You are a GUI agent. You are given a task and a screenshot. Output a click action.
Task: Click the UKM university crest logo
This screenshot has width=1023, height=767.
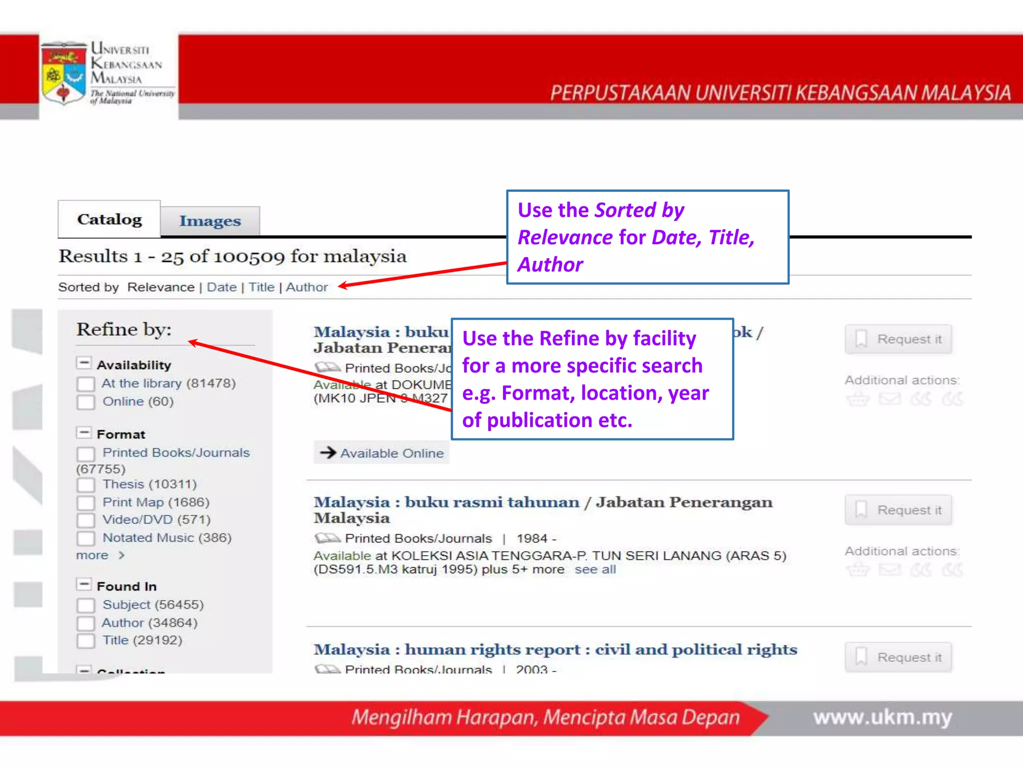point(64,73)
